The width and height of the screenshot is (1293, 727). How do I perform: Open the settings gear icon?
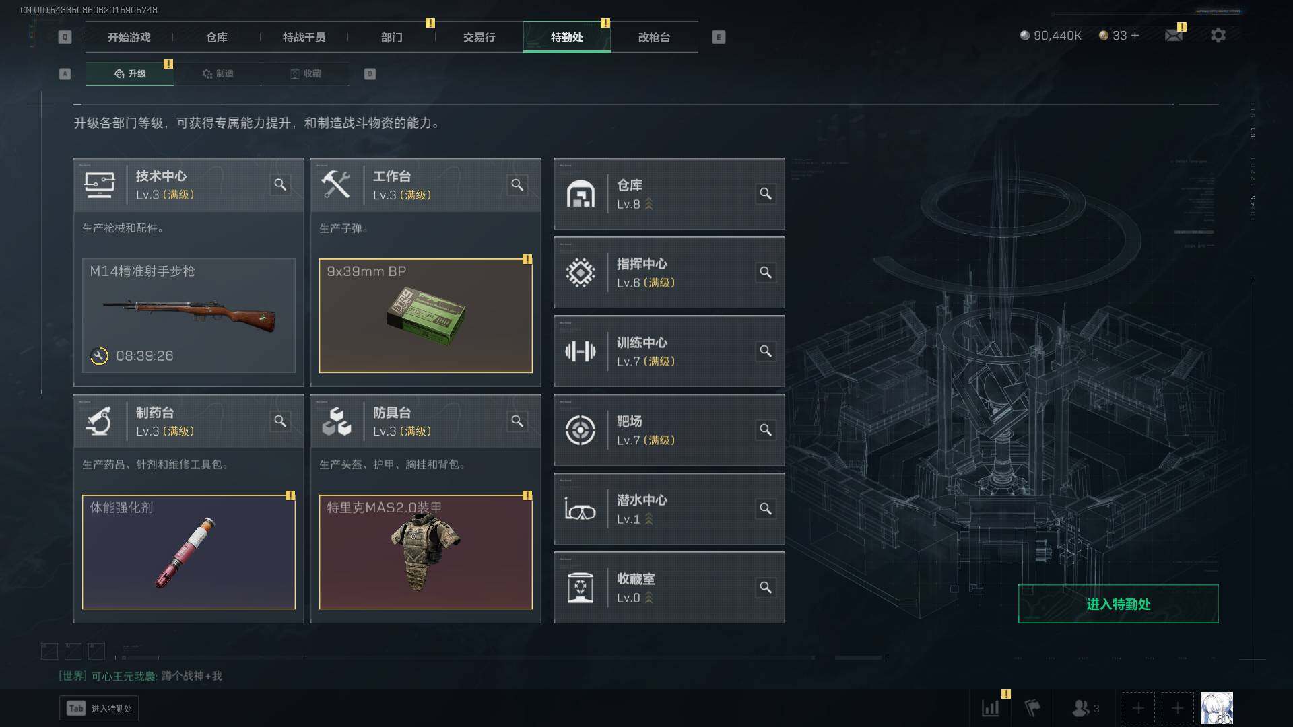tap(1218, 35)
